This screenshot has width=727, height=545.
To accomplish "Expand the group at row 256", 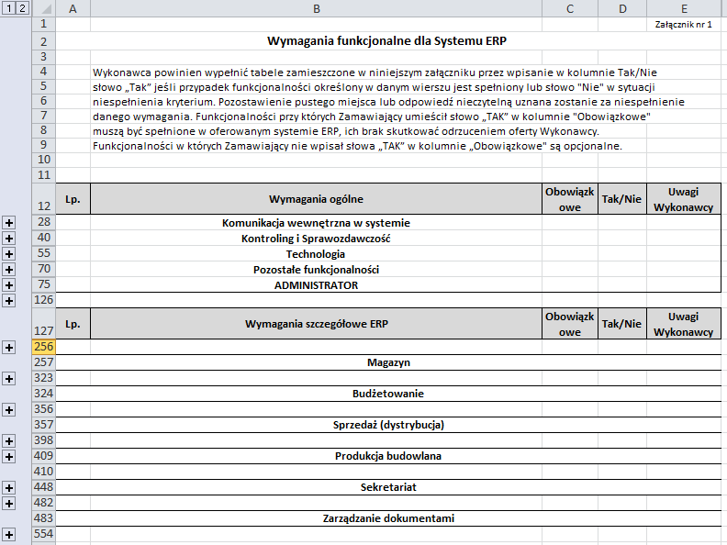I will click(x=9, y=348).
